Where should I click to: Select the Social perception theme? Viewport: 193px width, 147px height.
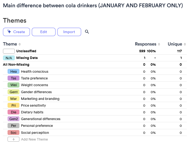tap(35, 133)
